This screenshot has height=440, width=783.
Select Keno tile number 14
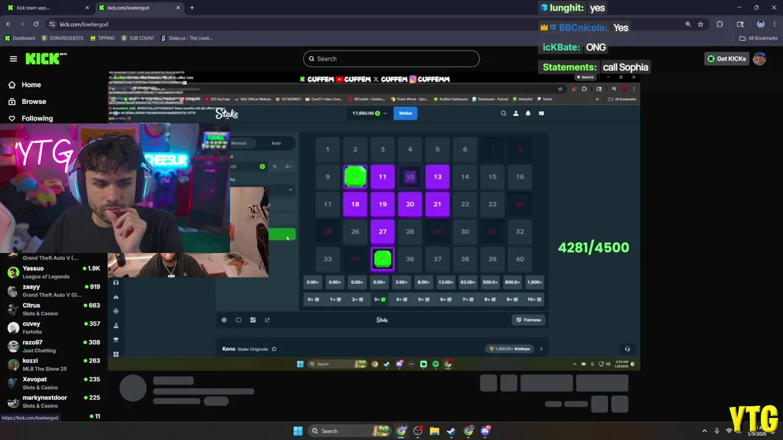[x=465, y=177]
